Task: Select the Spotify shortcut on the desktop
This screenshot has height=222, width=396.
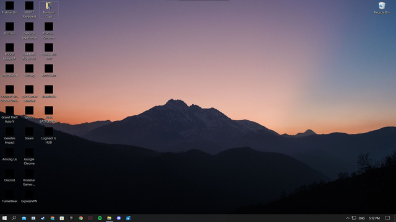Action: (x=29, y=112)
